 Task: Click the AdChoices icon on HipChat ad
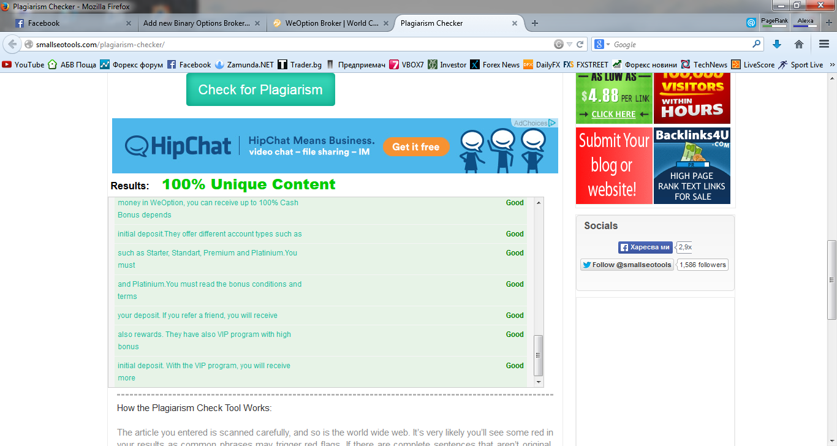[553, 123]
